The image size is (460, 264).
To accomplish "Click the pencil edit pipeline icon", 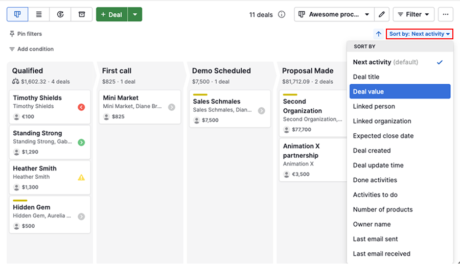I will point(382,14).
